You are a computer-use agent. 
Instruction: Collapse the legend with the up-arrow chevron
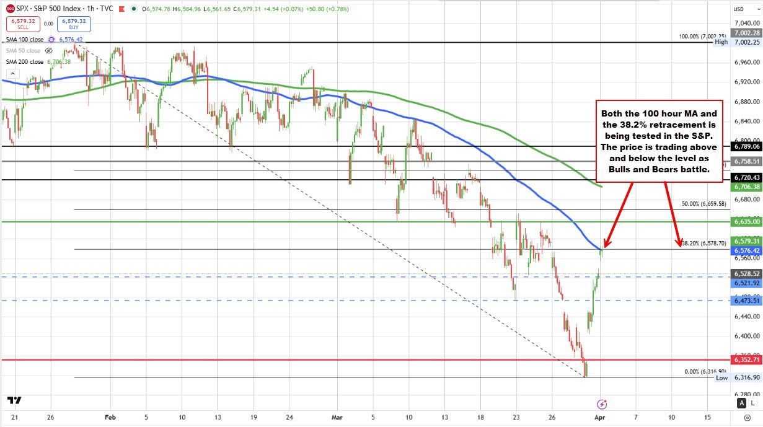[x=14, y=73]
